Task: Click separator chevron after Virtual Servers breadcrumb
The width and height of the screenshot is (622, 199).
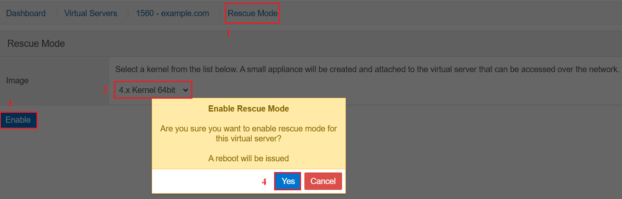Action: 127,13
